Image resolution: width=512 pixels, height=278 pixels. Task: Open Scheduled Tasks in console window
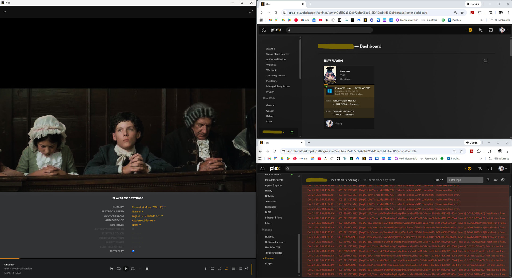pos(273,218)
